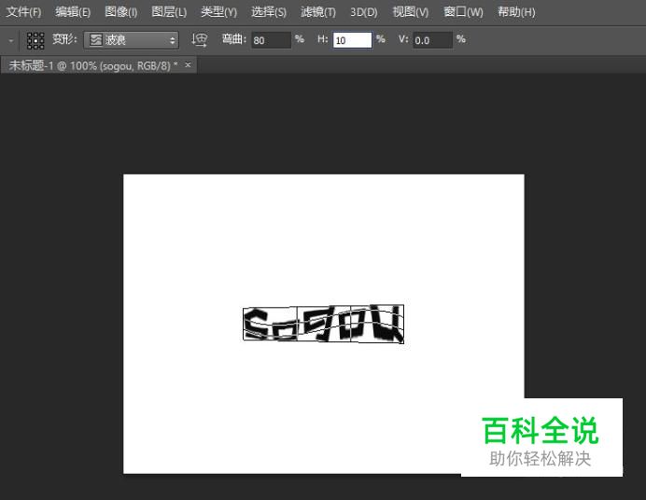
Task: Open the 视图(V) menu
Action: (x=411, y=12)
